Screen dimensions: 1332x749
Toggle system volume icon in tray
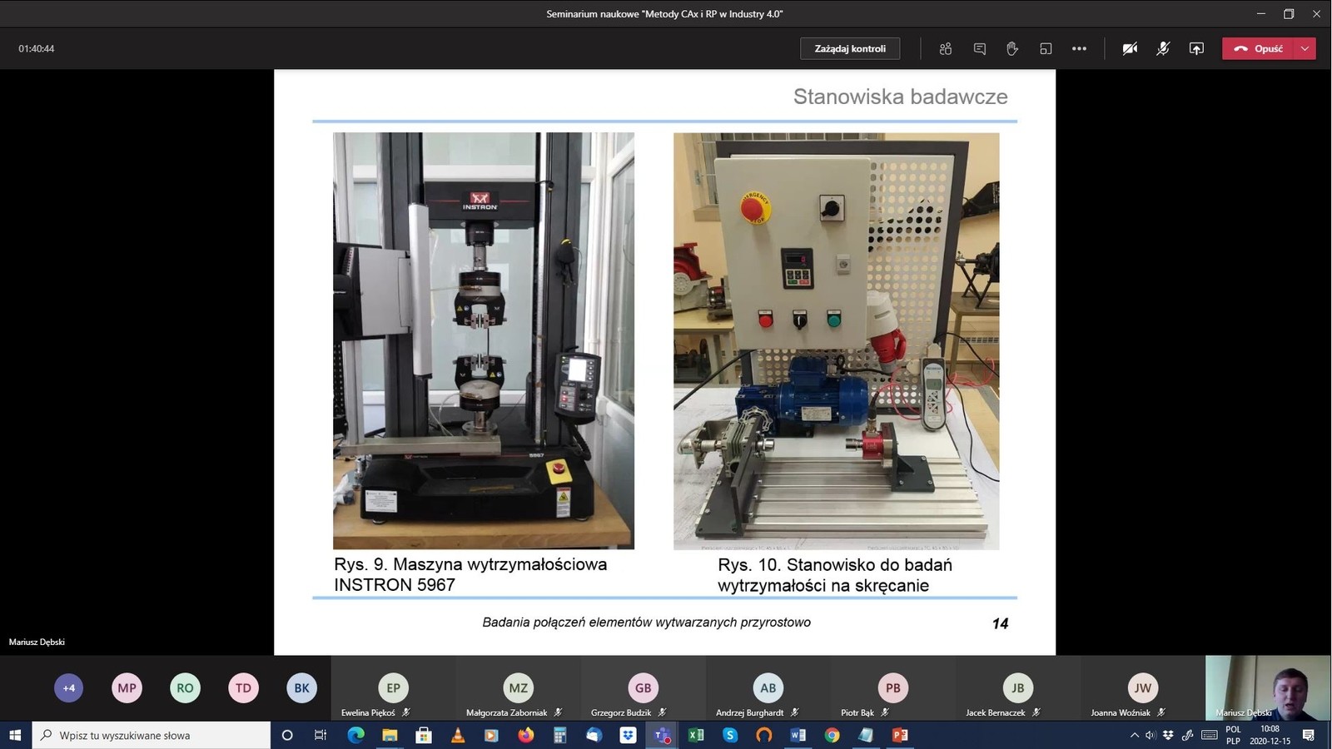[x=1151, y=736]
